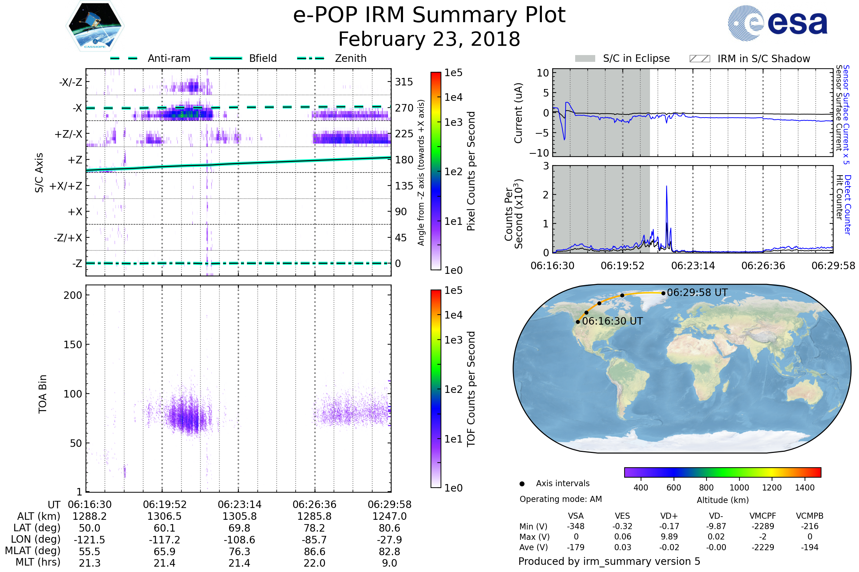The image size is (859, 572).
Task: Click the S/C in Eclipse gray legend patch
Action: tap(585, 59)
